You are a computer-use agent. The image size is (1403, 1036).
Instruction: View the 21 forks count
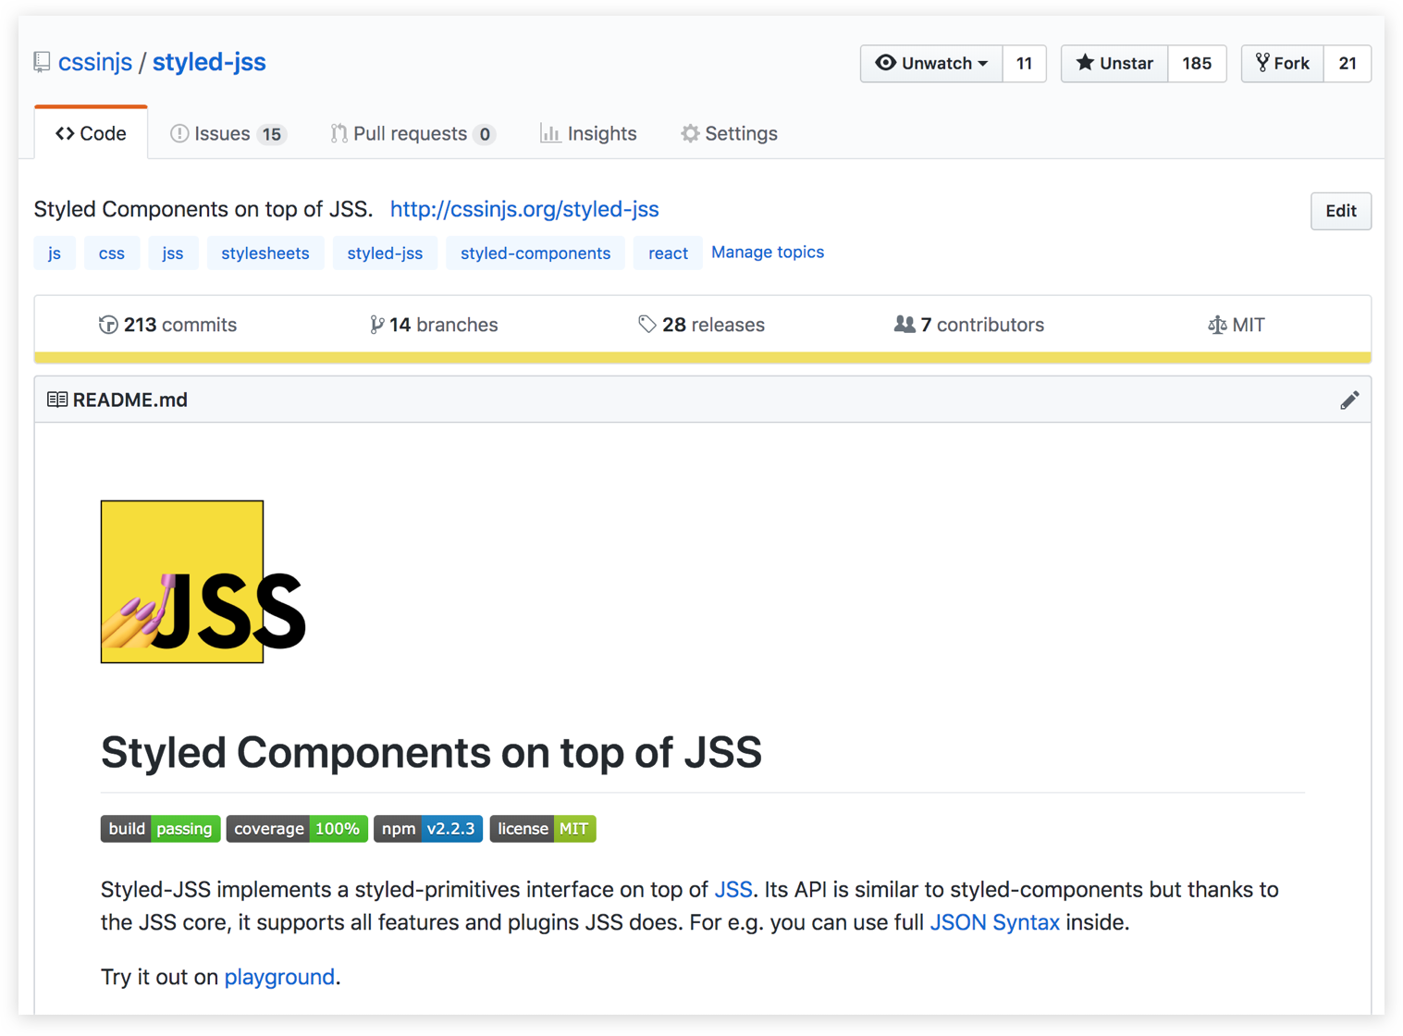coord(1348,63)
